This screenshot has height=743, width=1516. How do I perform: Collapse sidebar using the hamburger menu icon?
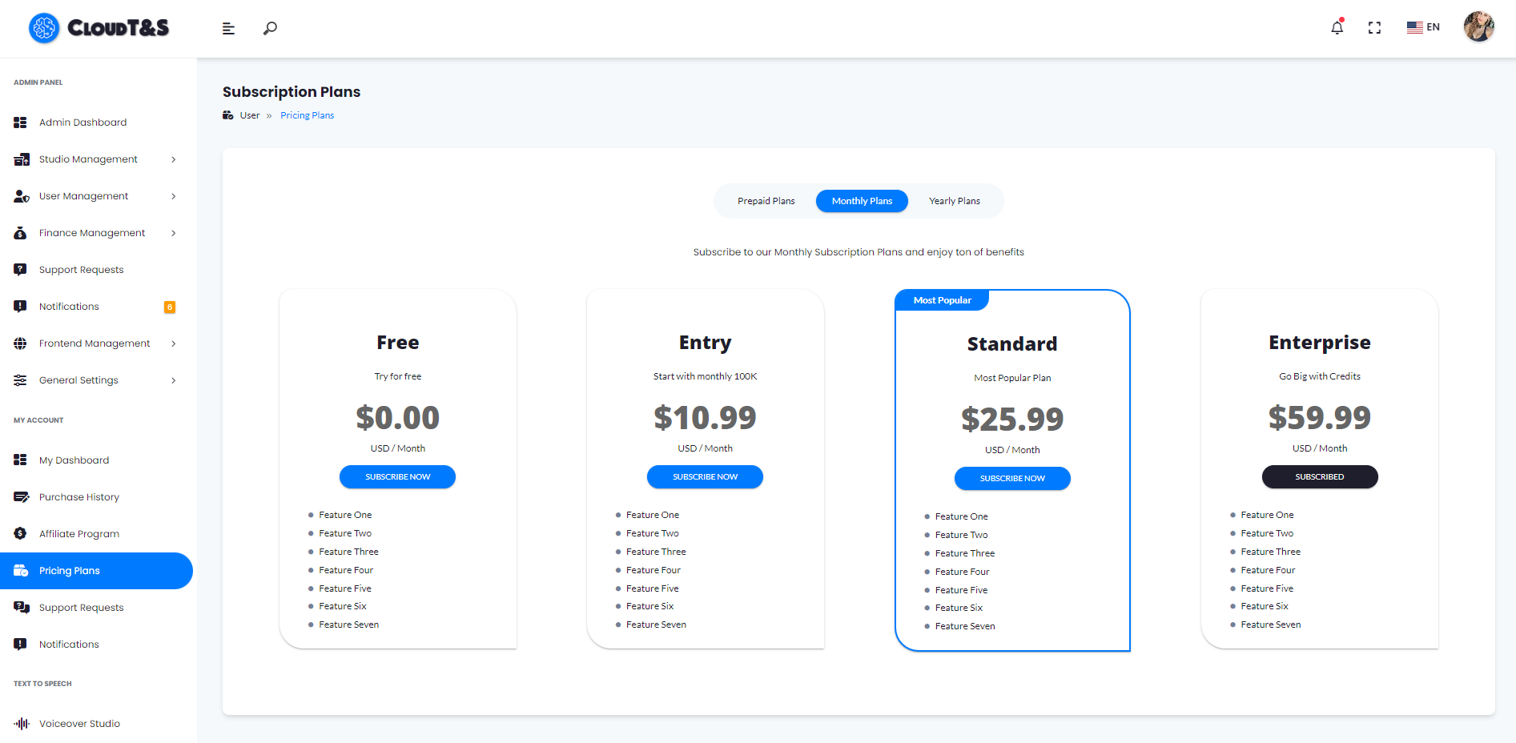point(228,28)
